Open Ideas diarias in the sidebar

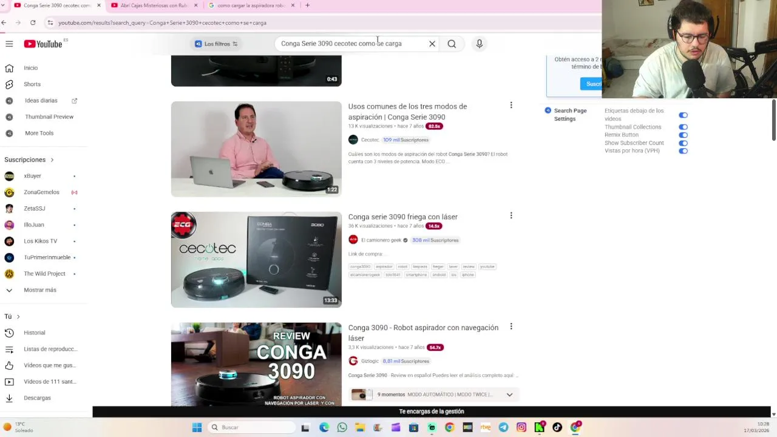41,101
